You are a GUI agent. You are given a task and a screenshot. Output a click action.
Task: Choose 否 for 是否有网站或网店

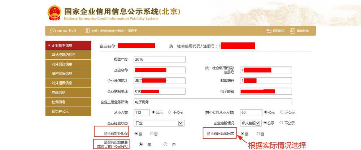click(x=258, y=134)
